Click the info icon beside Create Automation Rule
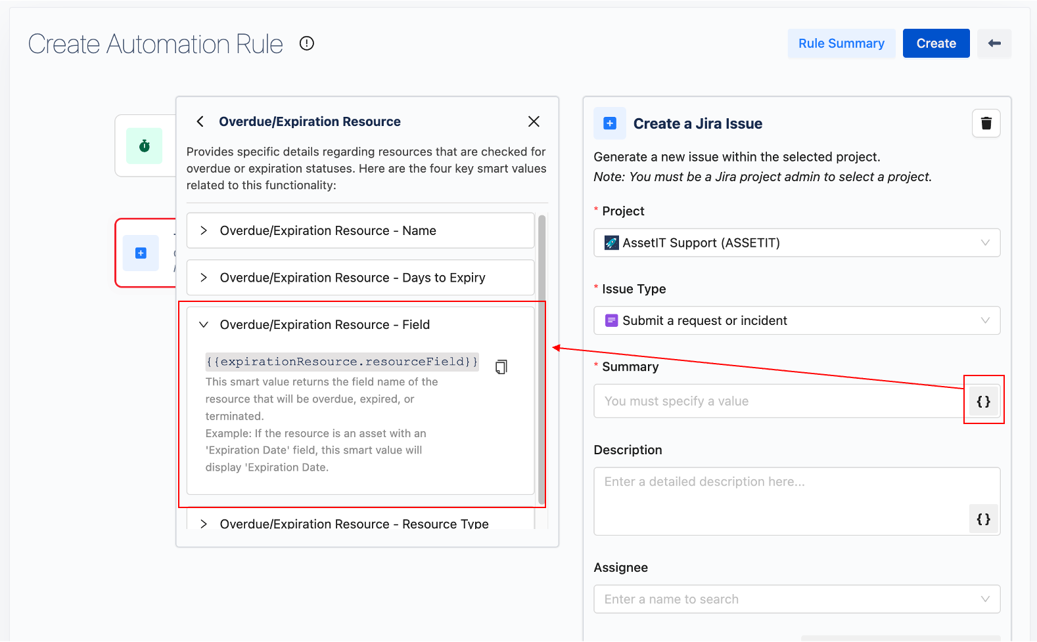Image resolution: width=1037 pixels, height=642 pixels. pos(307,43)
